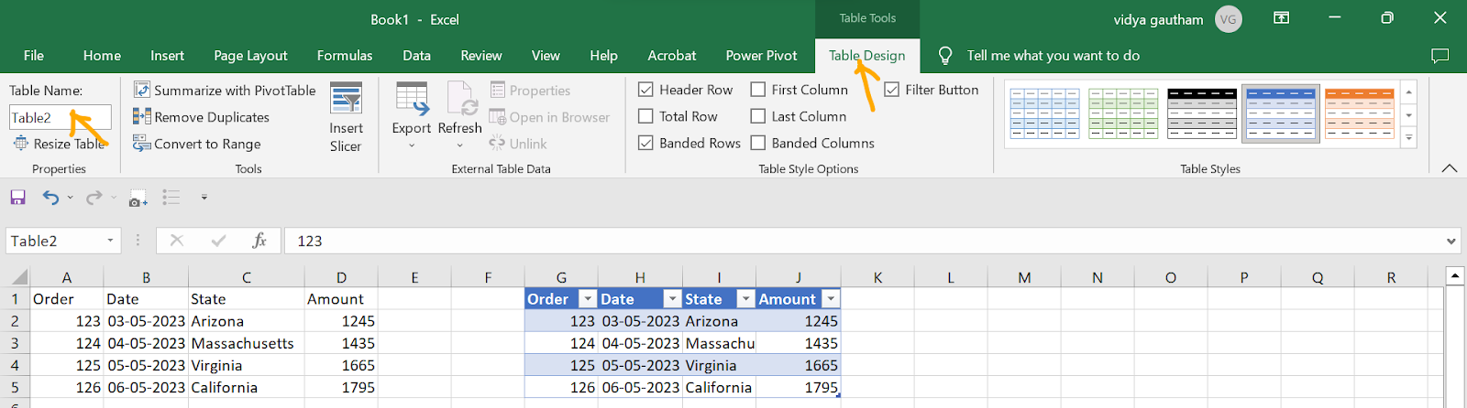Click the lightbulb Tell me icon

tap(945, 56)
